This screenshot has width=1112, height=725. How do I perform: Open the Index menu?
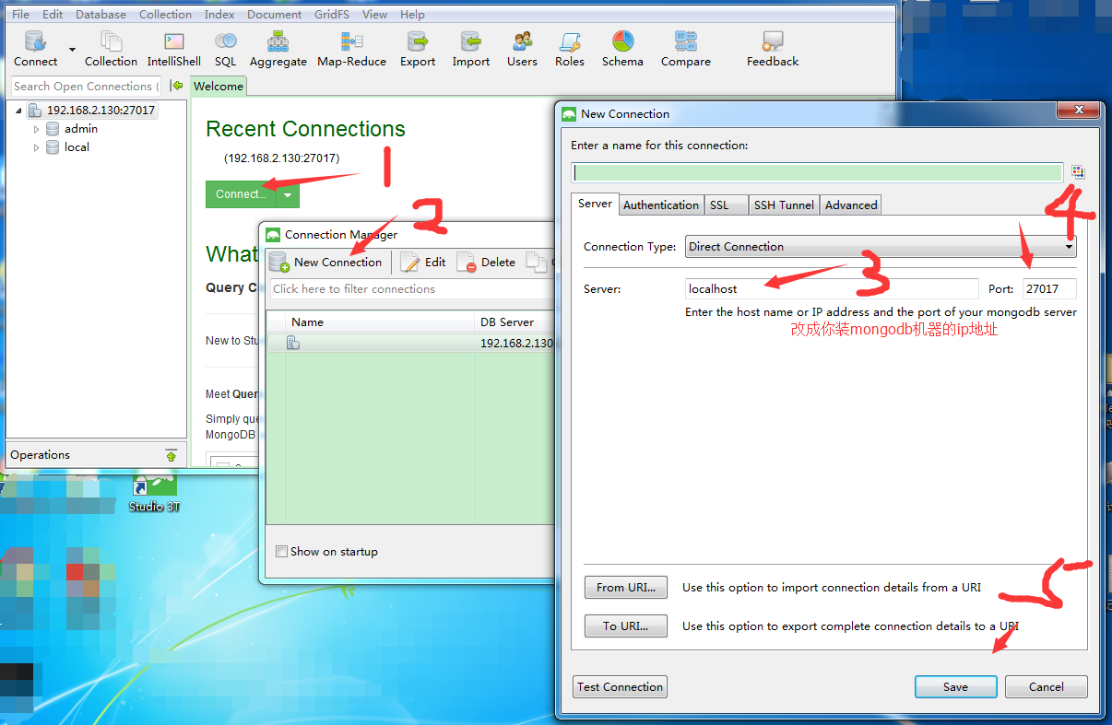pyautogui.click(x=219, y=15)
